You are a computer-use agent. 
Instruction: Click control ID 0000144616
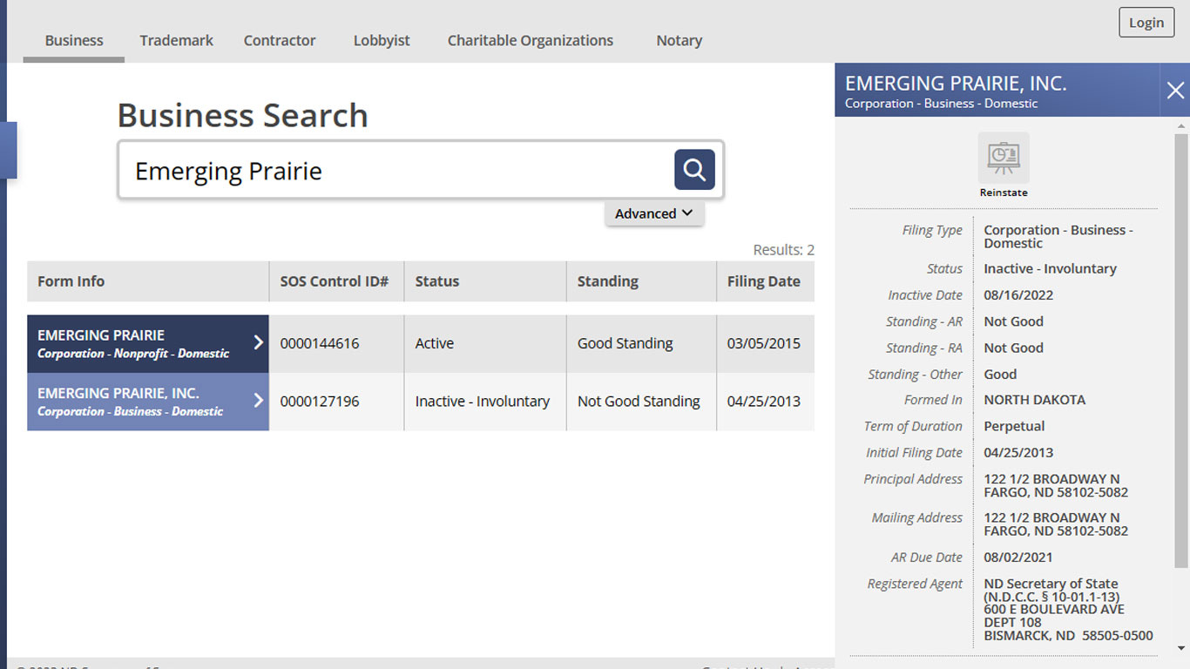pos(320,343)
